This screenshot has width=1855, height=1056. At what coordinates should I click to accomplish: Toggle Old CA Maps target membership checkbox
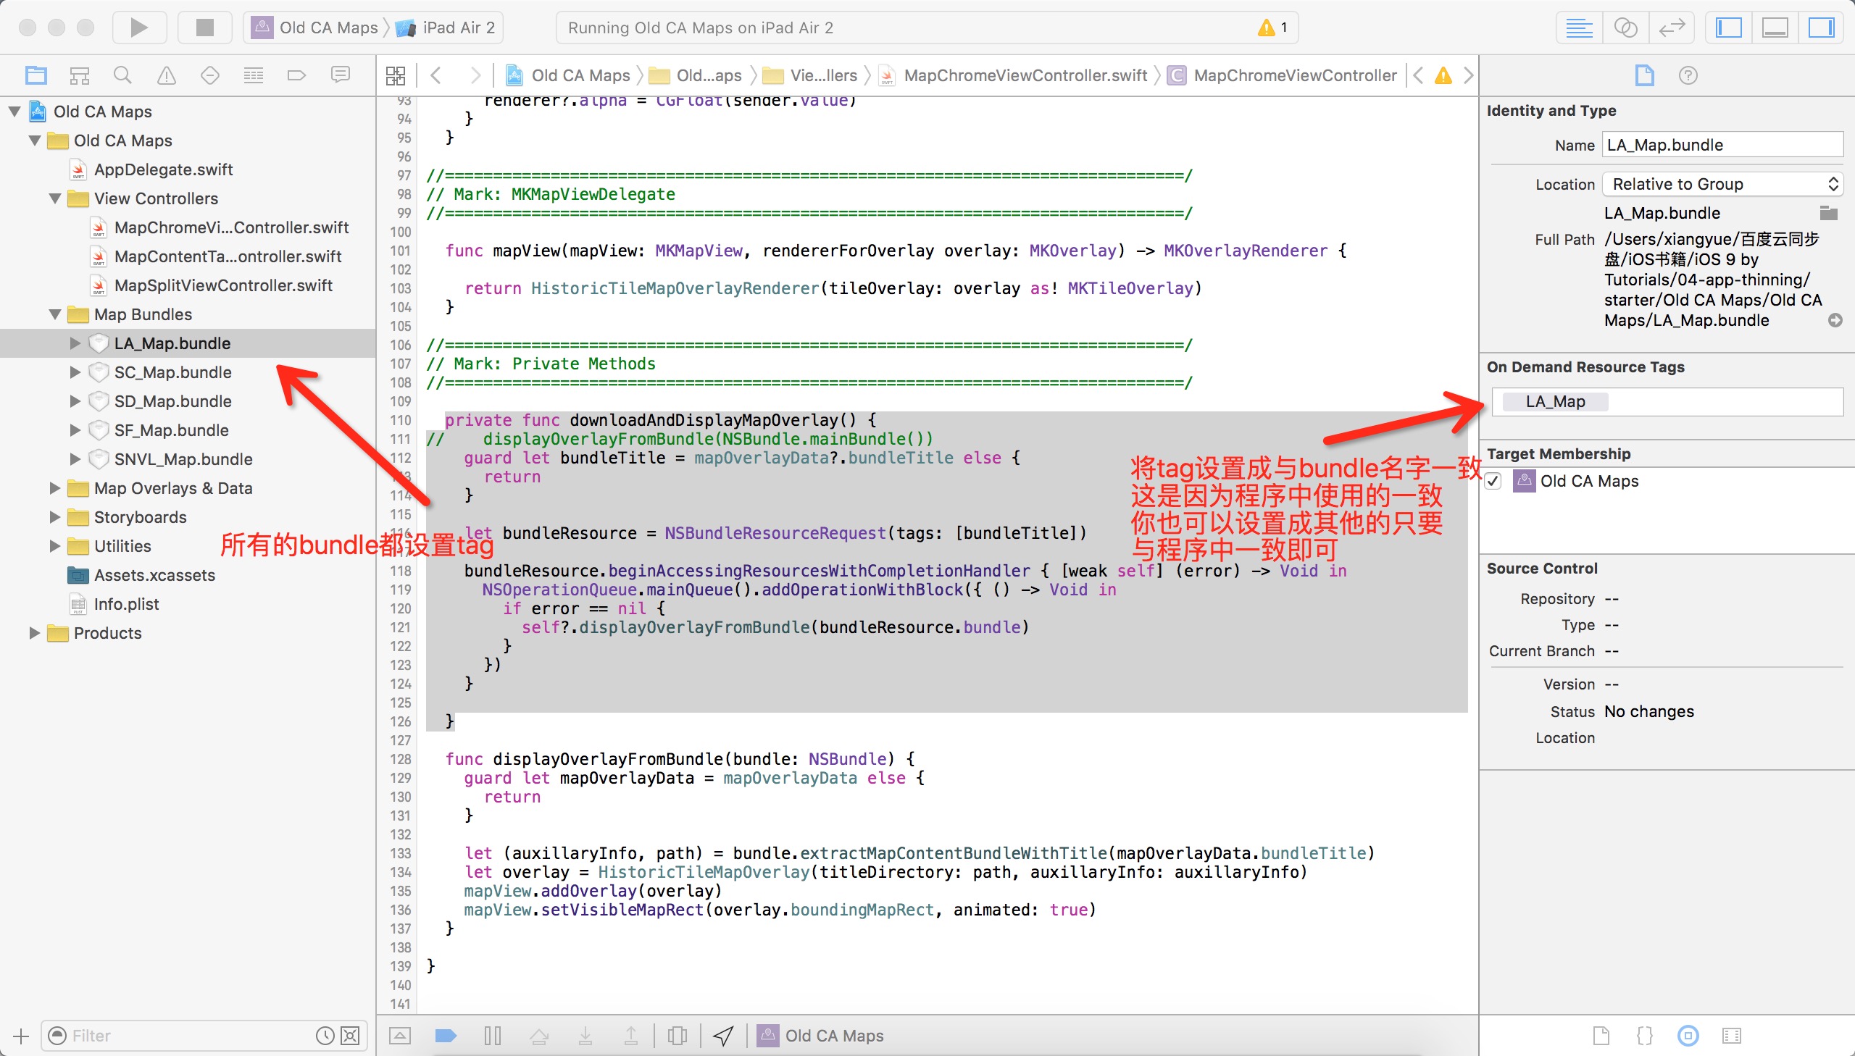coord(1493,482)
